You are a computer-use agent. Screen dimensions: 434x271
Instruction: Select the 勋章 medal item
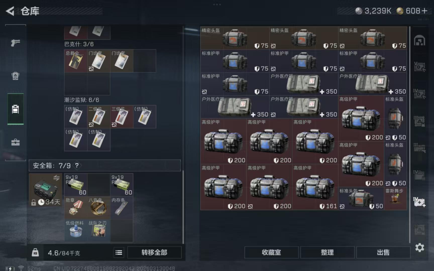[76, 208]
